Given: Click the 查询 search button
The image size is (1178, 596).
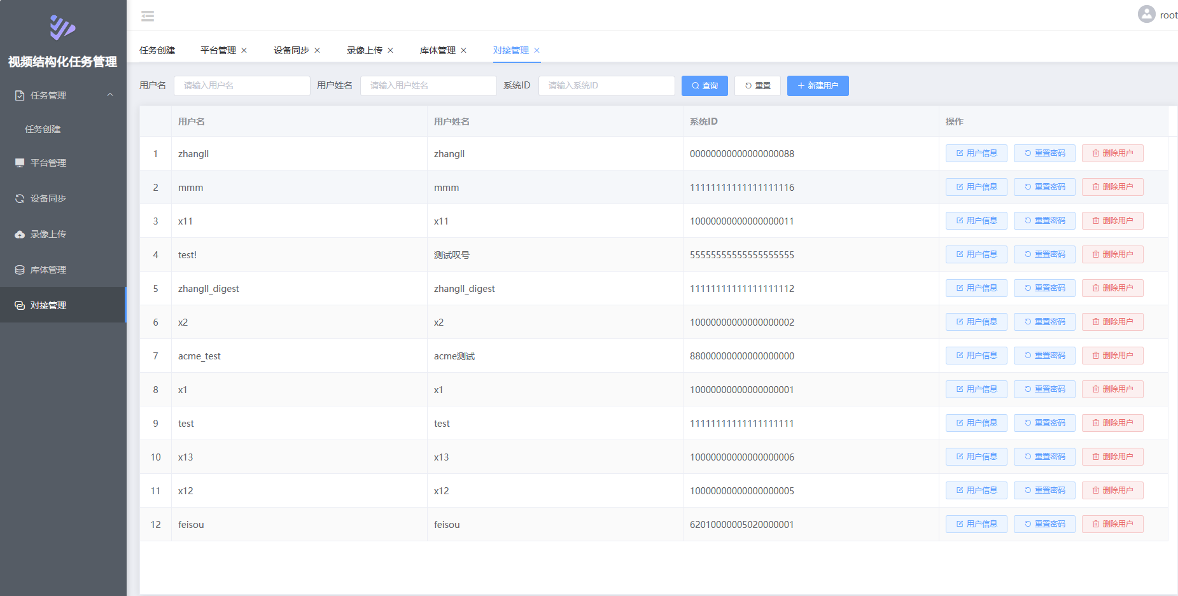Looking at the screenshot, I should [705, 86].
